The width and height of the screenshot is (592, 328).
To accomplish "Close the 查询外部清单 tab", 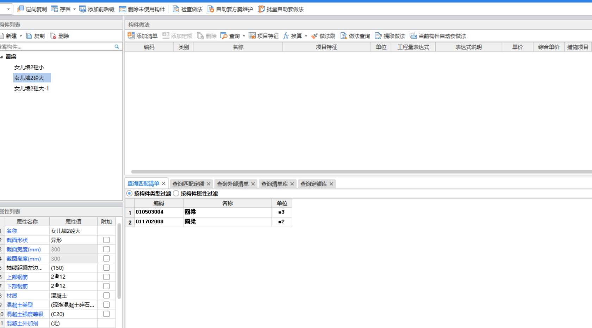I will click(253, 184).
